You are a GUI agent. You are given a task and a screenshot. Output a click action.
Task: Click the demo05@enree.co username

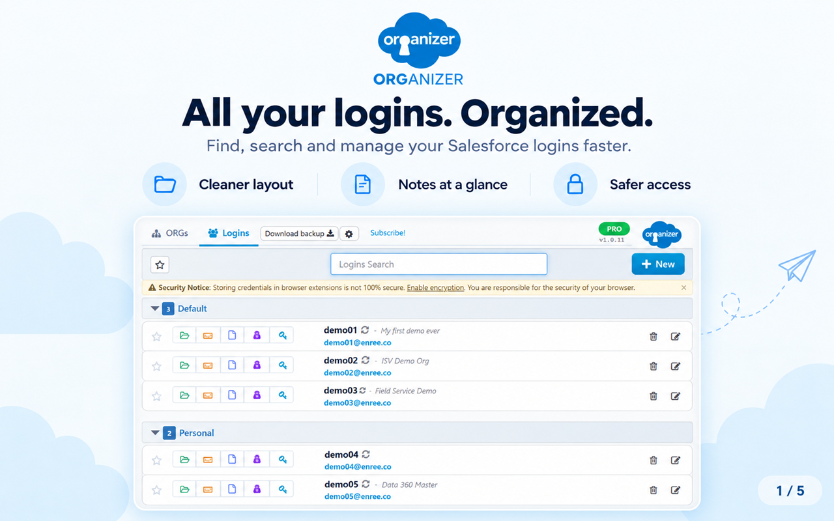coord(358,496)
